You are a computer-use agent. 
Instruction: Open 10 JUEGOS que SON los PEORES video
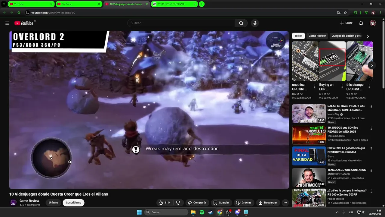343,130
